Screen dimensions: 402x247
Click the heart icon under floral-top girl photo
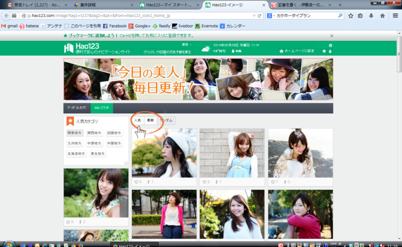click(68, 222)
